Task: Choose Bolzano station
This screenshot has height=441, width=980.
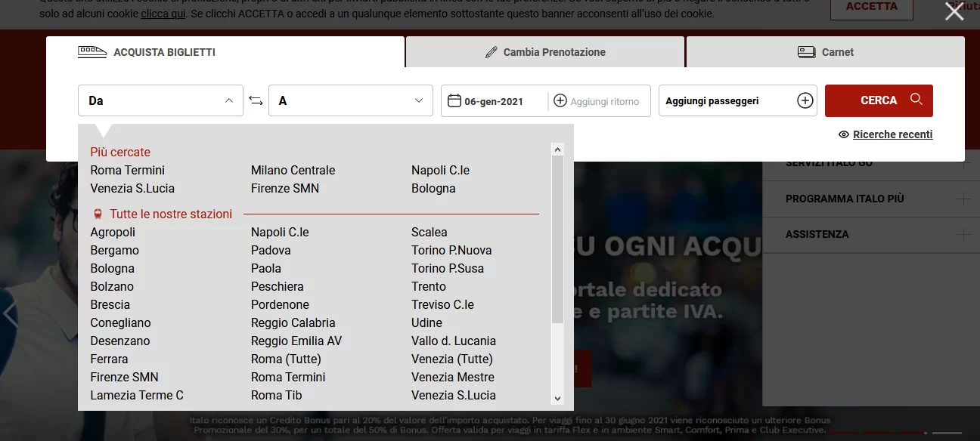Action: click(x=112, y=286)
